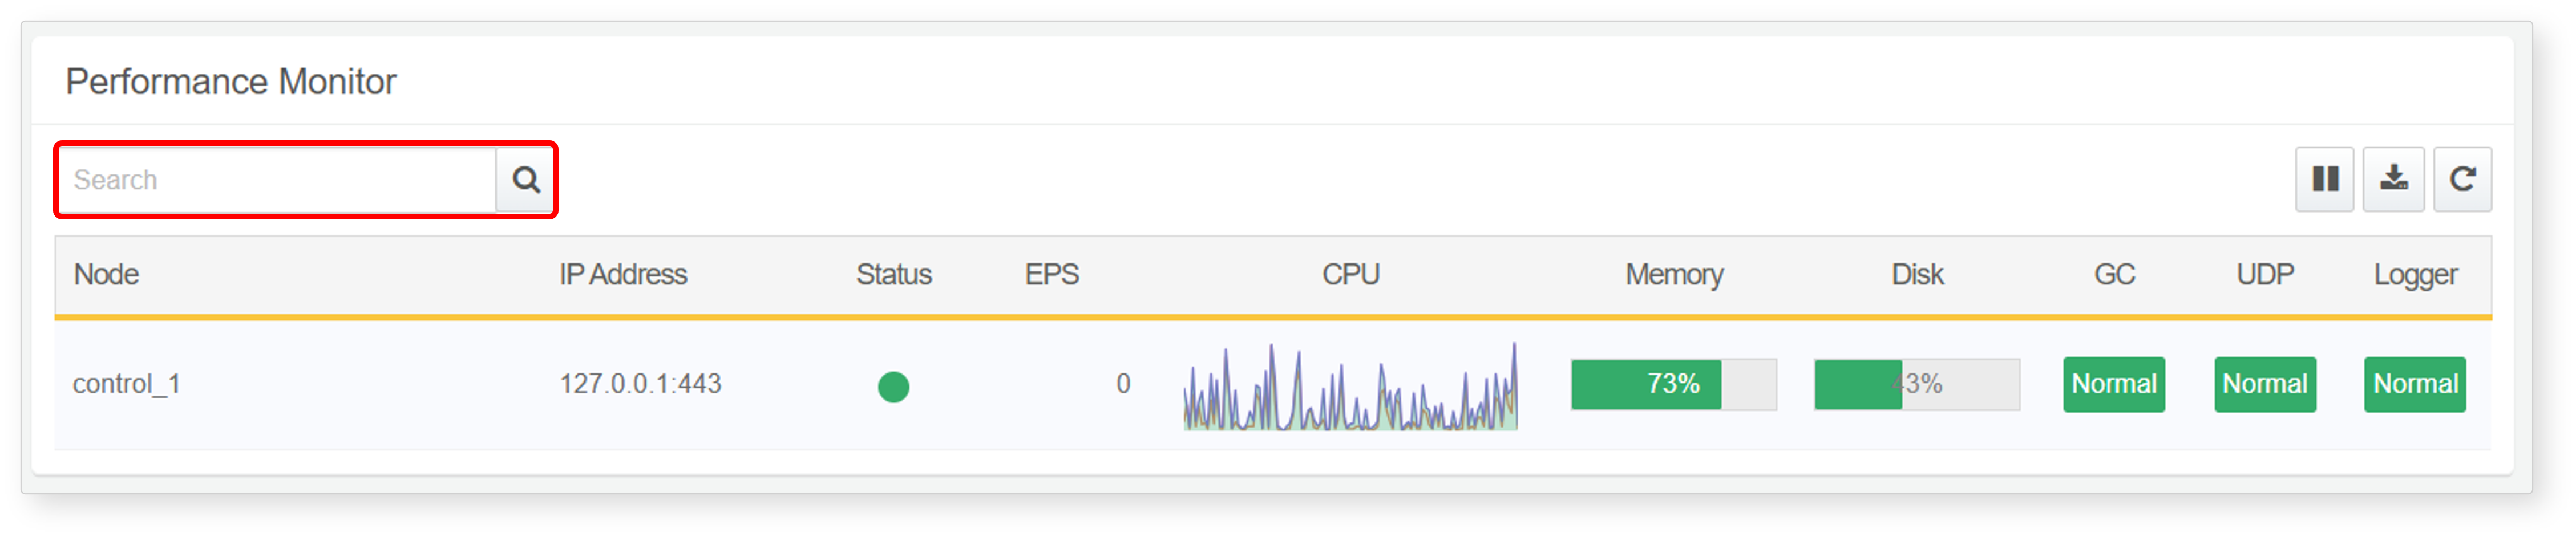This screenshot has width=2576, height=537.
Task: Sort by the IP Address column header
Action: 622,275
